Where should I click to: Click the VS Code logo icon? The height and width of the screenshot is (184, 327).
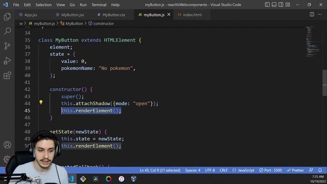tap(6, 5)
